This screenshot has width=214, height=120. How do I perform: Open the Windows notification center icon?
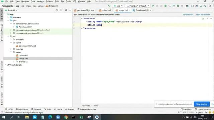pos(211,117)
